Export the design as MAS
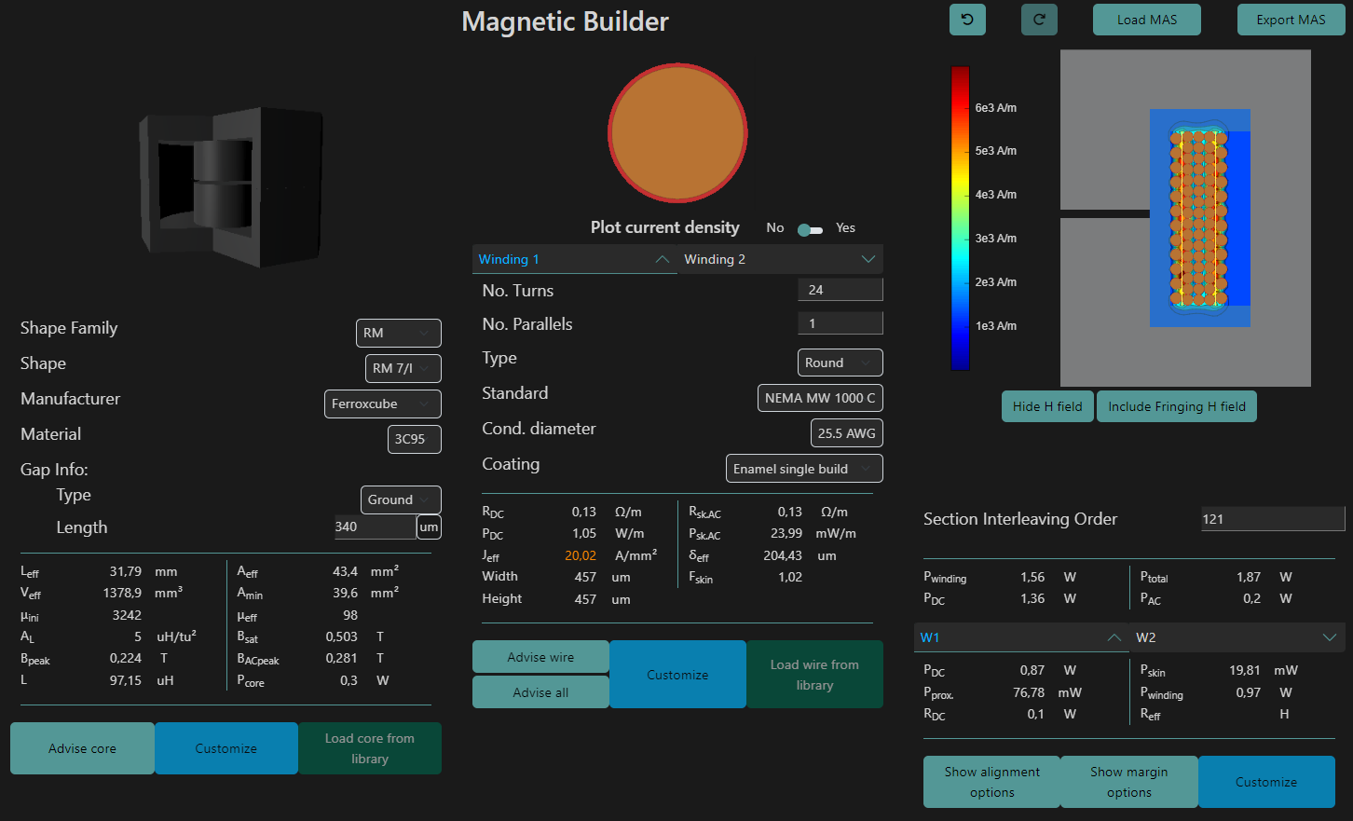Image resolution: width=1353 pixels, height=821 pixels. click(x=1291, y=19)
